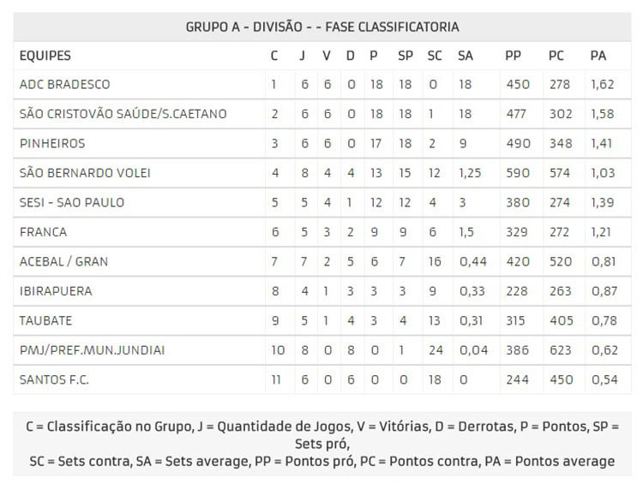Select the TAUBATE team entry

pyautogui.click(x=45, y=320)
